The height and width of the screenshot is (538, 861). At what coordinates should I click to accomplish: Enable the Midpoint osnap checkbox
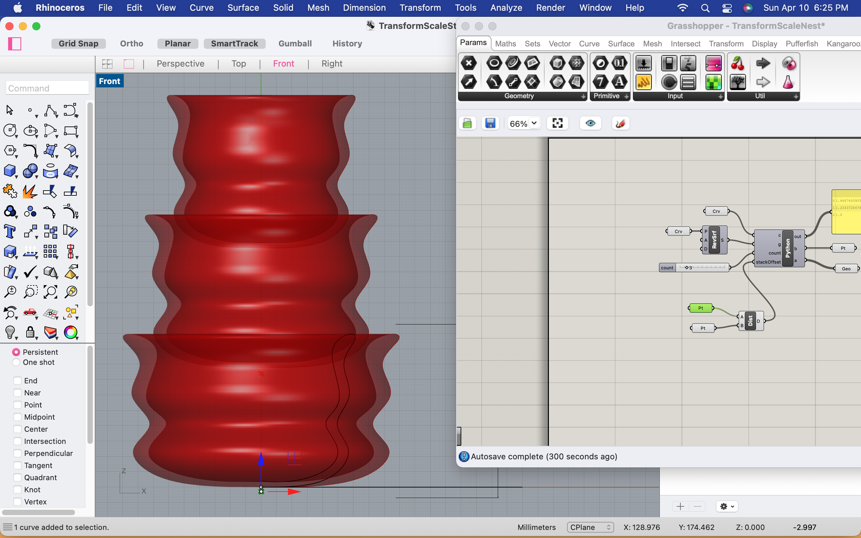click(x=17, y=417)
